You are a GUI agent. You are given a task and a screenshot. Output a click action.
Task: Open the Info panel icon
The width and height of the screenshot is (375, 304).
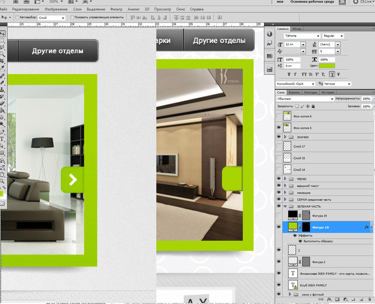tap(269, 34)
